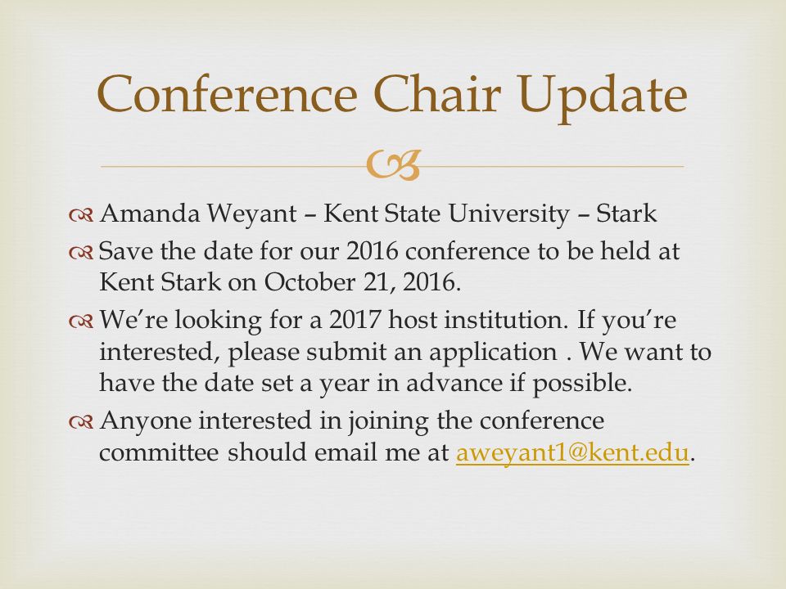Click the word Conference in the title

tap(227, 94)
